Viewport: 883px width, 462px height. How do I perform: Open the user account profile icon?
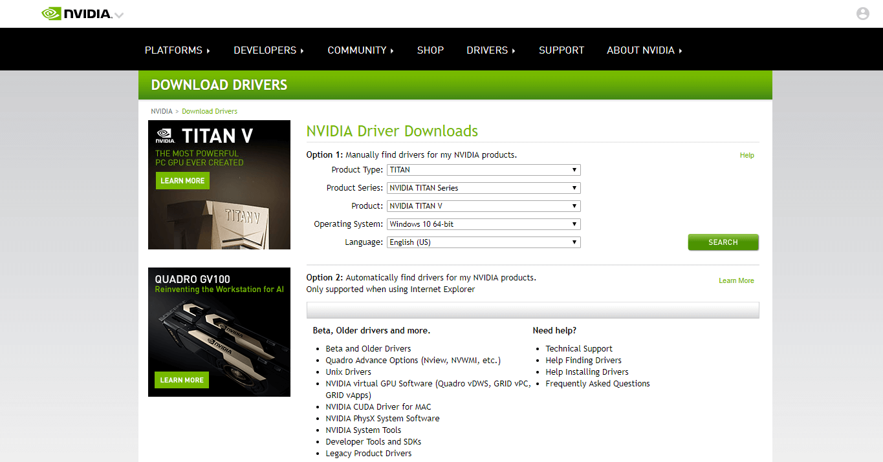(x=862, y=14)
